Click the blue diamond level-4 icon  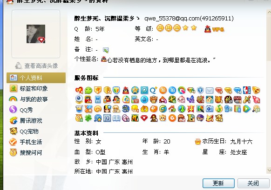[237, 90]
